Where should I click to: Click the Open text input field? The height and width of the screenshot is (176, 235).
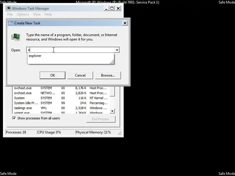pyautogui.click(x=70, y=50)
